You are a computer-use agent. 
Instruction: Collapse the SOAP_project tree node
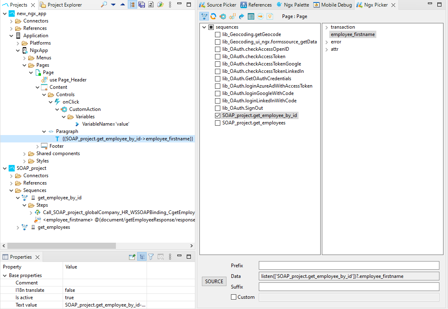pyautogui.click(x=5, y=168)
